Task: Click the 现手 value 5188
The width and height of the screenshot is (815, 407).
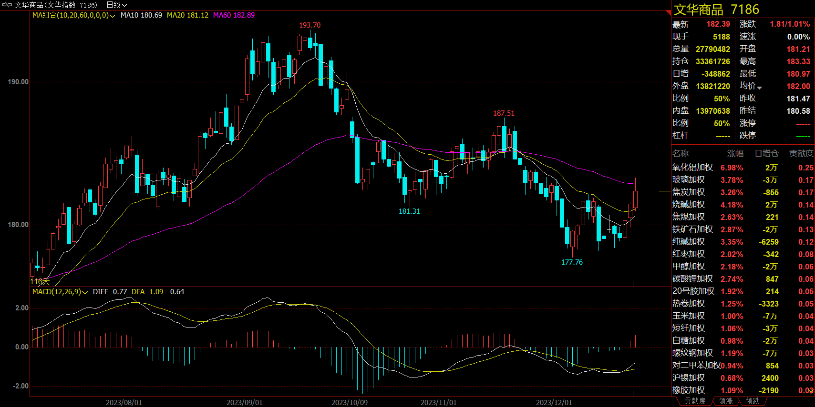Action: [x=722, y=37]
